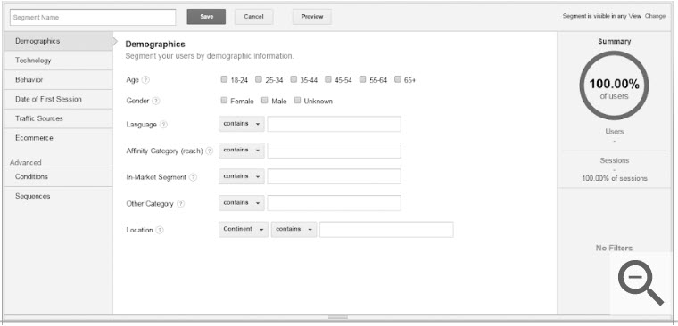The image size is (678, 326).
Task: Open Language contains dropdown
Action: [x=242, y=124]
